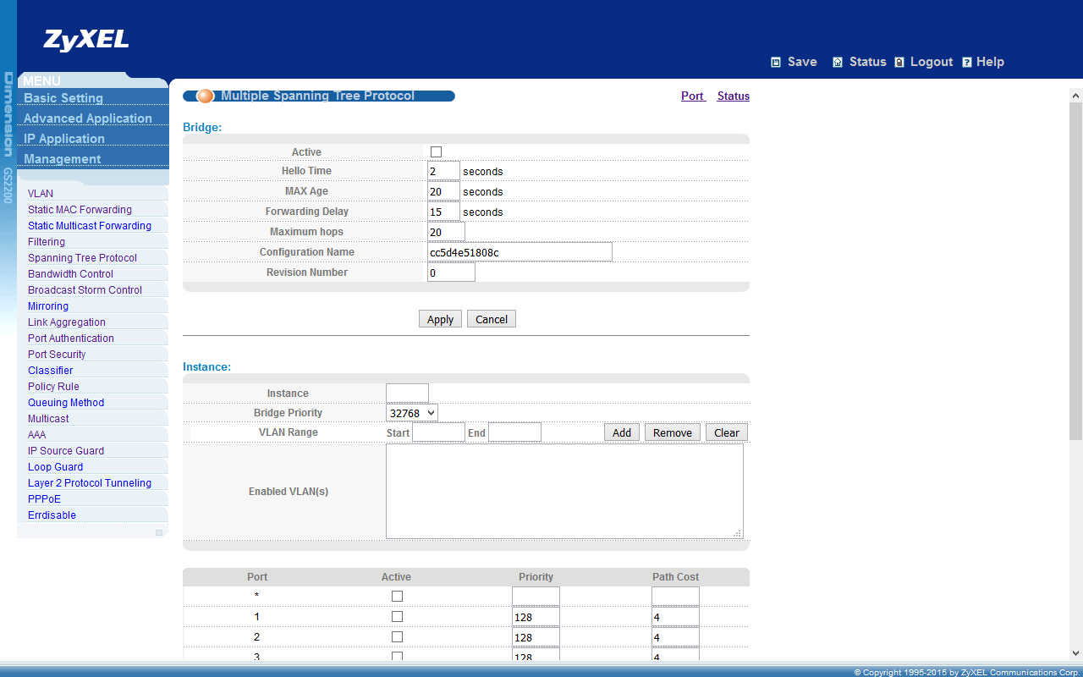1083x677 pixels.
Task: Open Layer 2 Protocol Tunneling page
Action: coord(90,483)
